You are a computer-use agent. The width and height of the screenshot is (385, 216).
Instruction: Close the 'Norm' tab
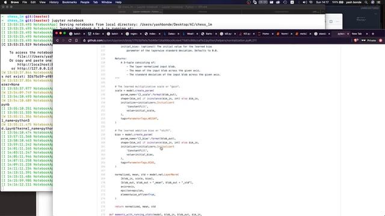[291, 34]
